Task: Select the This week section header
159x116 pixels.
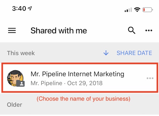Action: (x=21, y=53)
